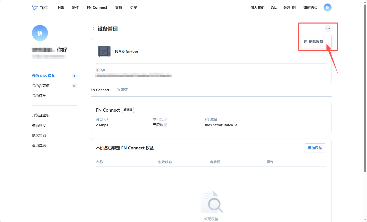Screen dimensions: 367x222
Task: Click the large profile avatar in the sidebar
Action: (40, 33)
